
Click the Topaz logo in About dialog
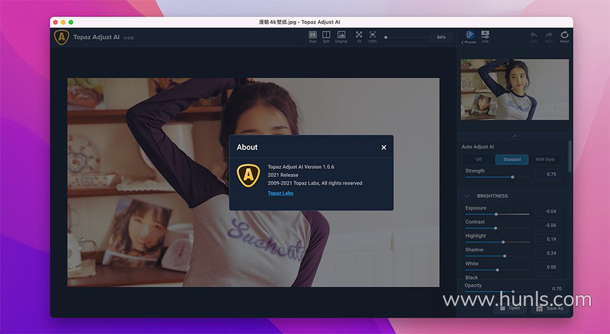pyautogui.click(x=248, y=175)
